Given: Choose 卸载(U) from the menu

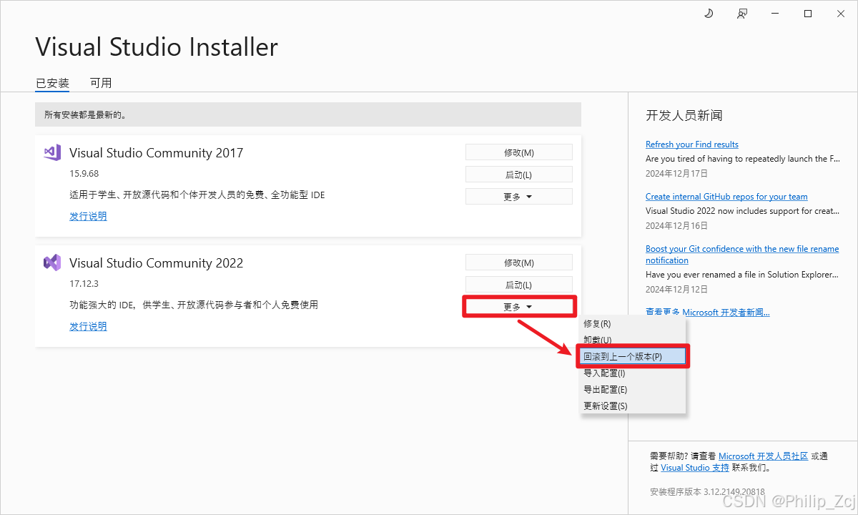Looking at the screenshot, I should (x=633, y=340).
